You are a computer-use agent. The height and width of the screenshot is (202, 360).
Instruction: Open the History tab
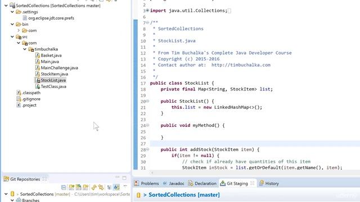[269, 183]
